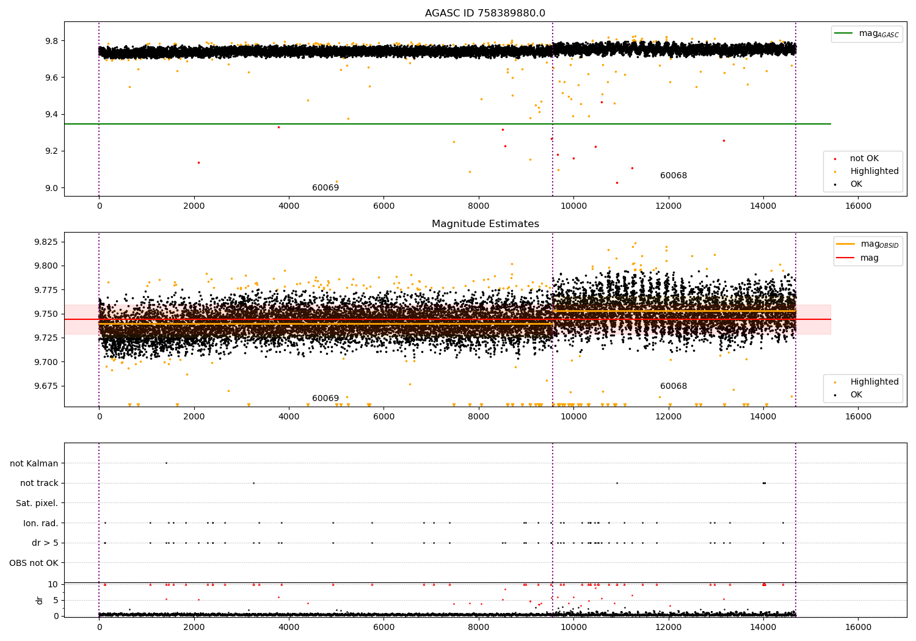Click orange line sample beside mag OBSID legend
Screen dimensions: 916x641
pos(846,244)
